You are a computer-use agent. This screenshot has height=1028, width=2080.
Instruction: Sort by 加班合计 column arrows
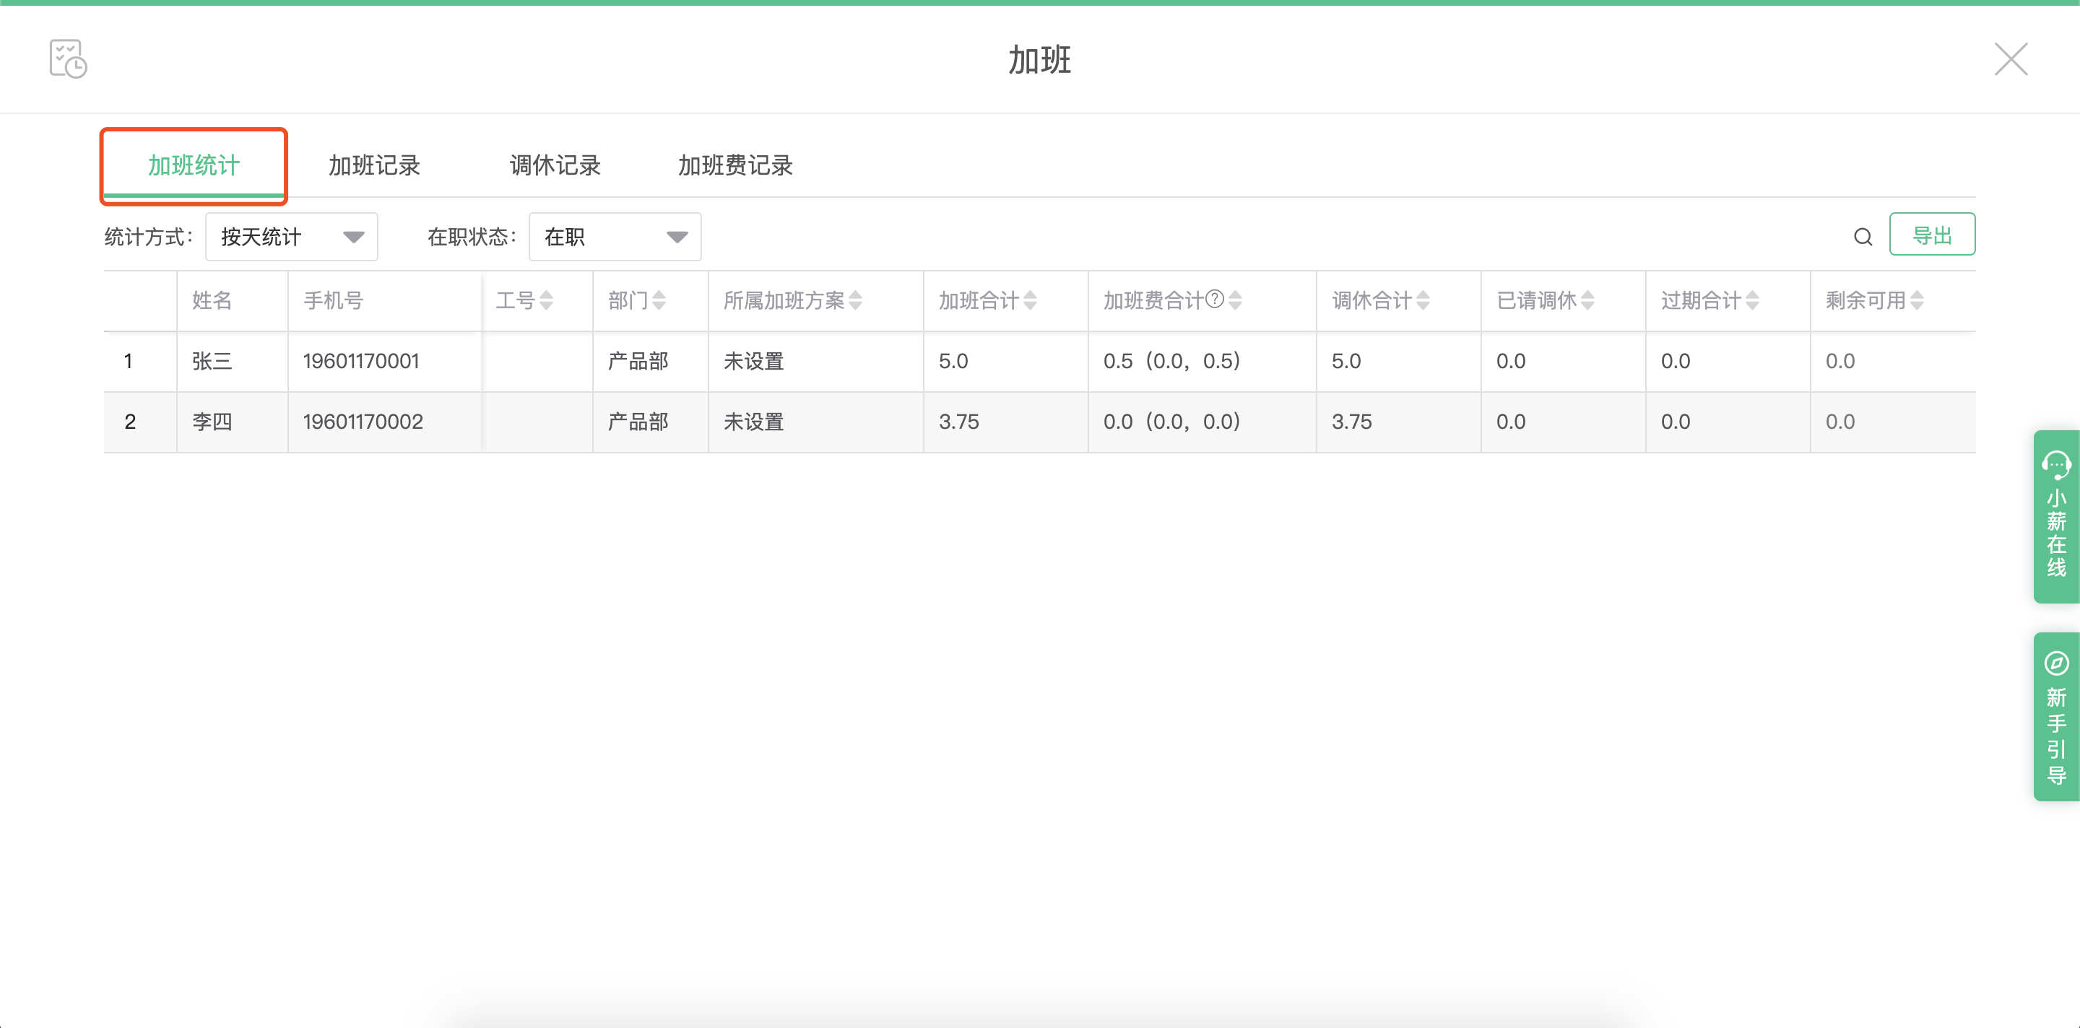[x=1029, y=300]
